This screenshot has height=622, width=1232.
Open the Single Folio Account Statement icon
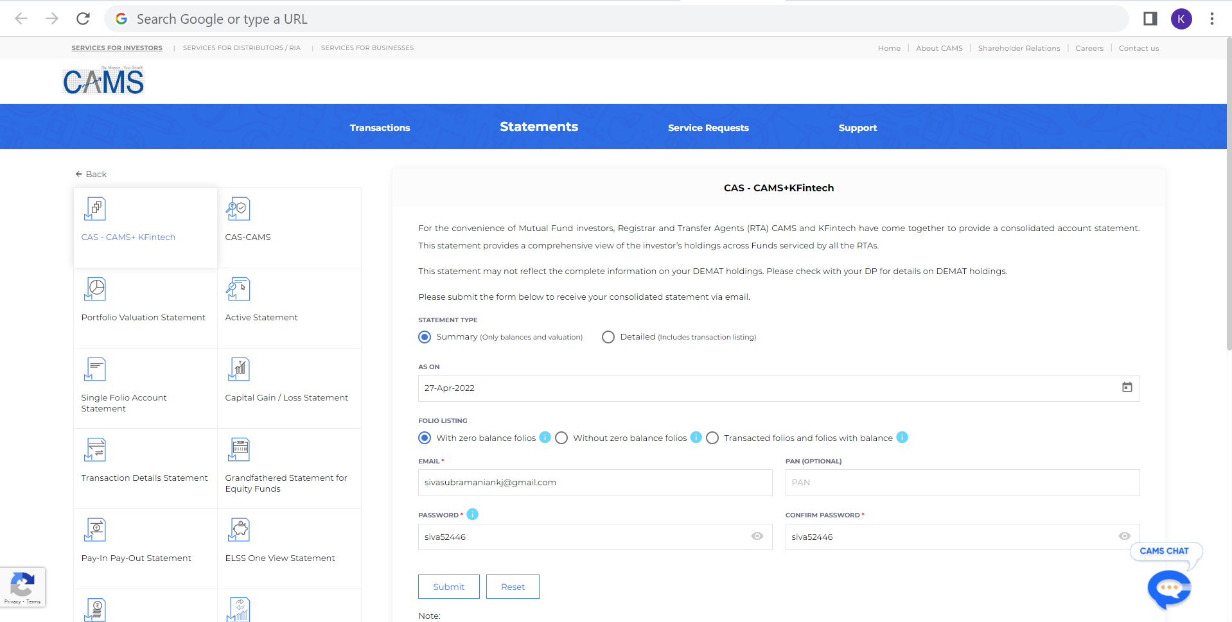point(95,369)
